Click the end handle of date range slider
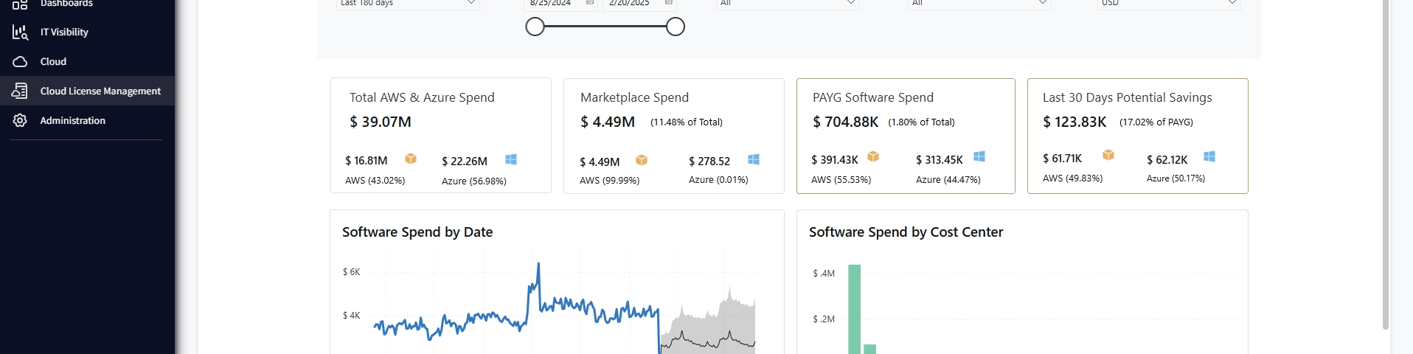 click(676, 27)
